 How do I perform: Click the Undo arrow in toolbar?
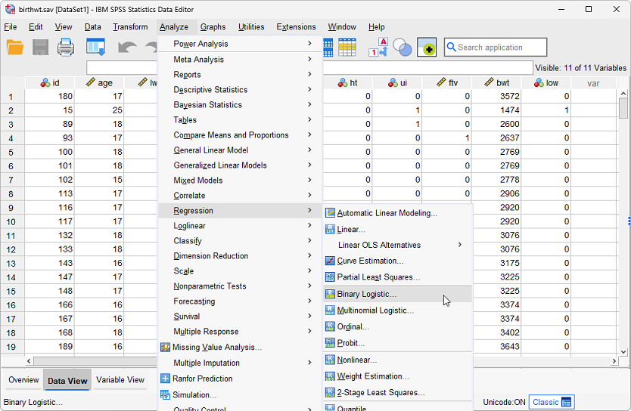126,48
